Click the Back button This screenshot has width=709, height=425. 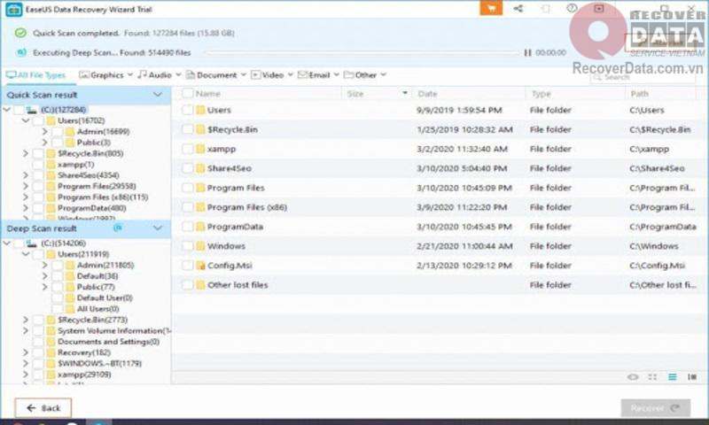coord(43,408)
